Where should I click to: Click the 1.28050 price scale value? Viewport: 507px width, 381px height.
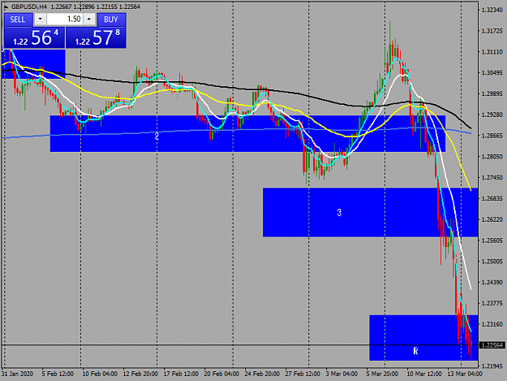[x=492, y=157]
